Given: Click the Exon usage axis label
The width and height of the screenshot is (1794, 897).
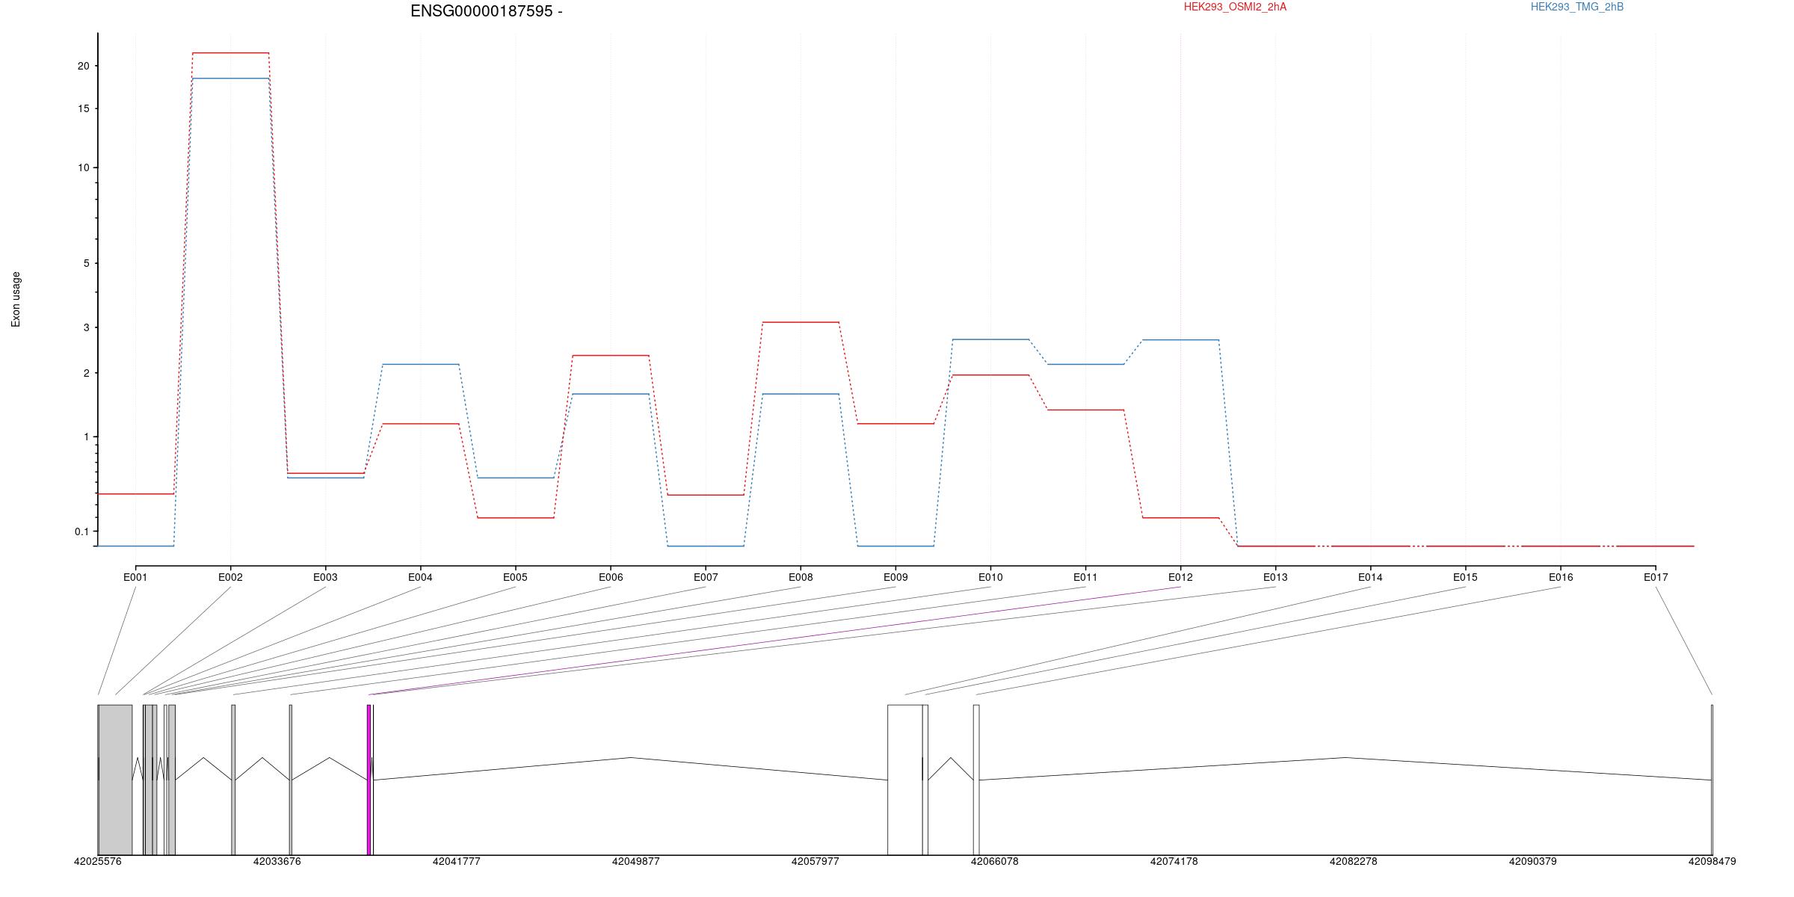Looking at the screenshot, I should pos(16,300).
